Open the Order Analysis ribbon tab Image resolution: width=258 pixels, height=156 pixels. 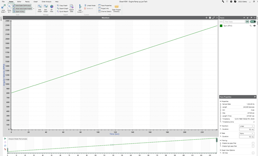pos(47,2)
